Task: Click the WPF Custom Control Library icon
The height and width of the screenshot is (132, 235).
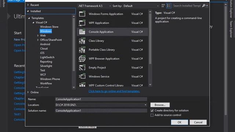Action: [82, 85]
